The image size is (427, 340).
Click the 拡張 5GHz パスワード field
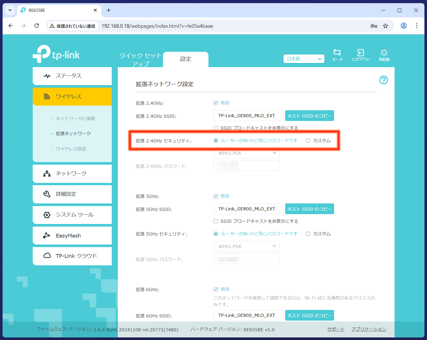[246, 259]
